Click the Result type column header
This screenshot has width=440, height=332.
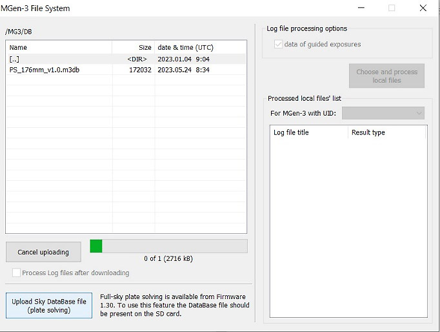click(387, 132)
